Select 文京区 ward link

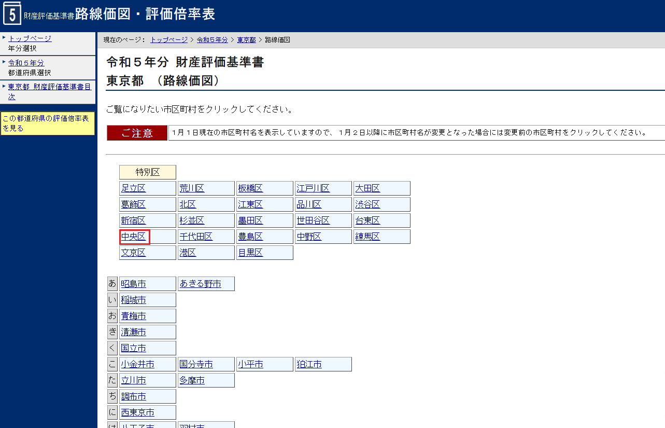click(x=133, y=253)
